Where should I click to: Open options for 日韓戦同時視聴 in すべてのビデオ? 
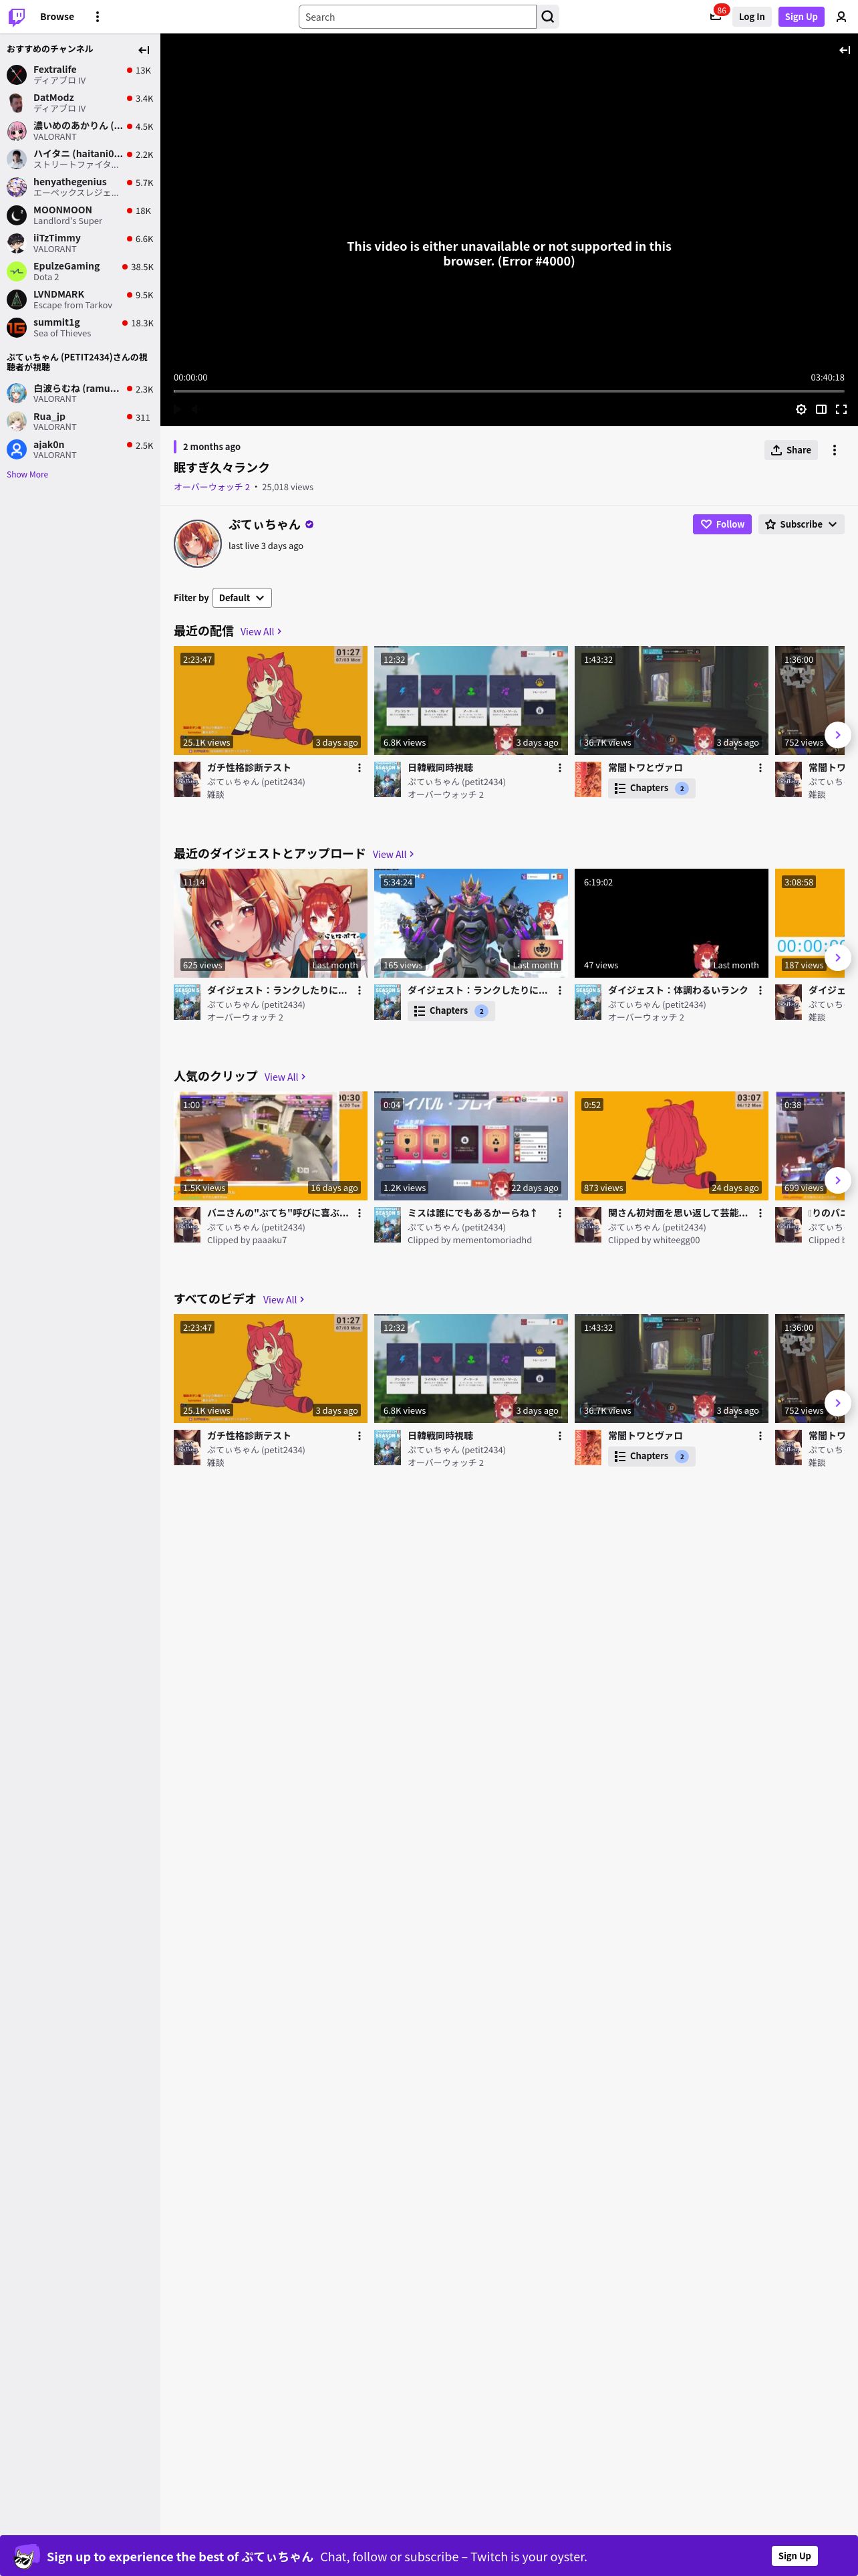point(559,1436)
